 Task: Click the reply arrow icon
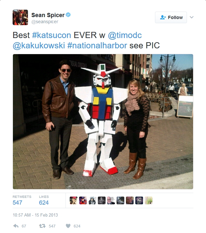[x=16, y=226]
